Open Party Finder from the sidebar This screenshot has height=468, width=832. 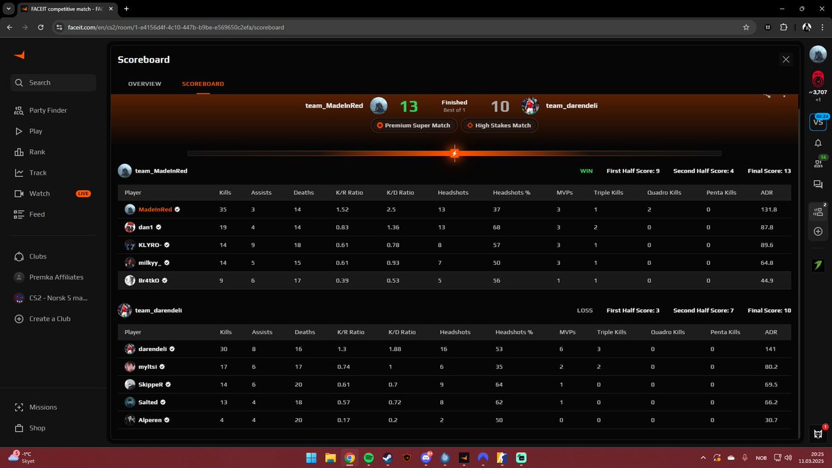coord(48,110)
